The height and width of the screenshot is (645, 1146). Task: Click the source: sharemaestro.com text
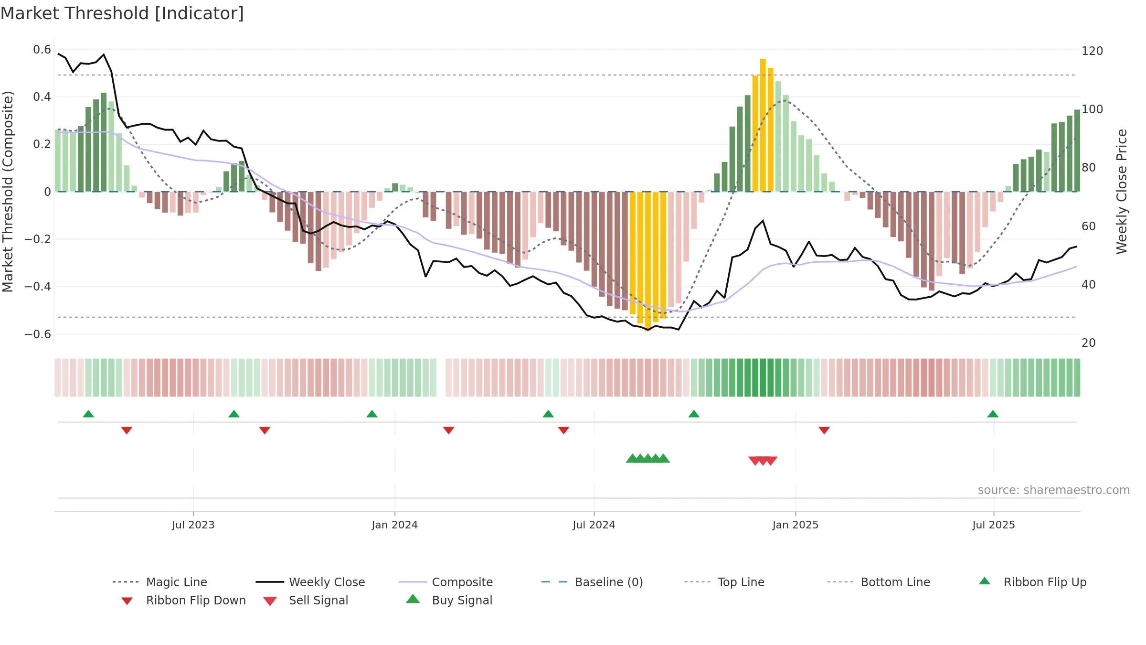click(x=1054, y=490)
